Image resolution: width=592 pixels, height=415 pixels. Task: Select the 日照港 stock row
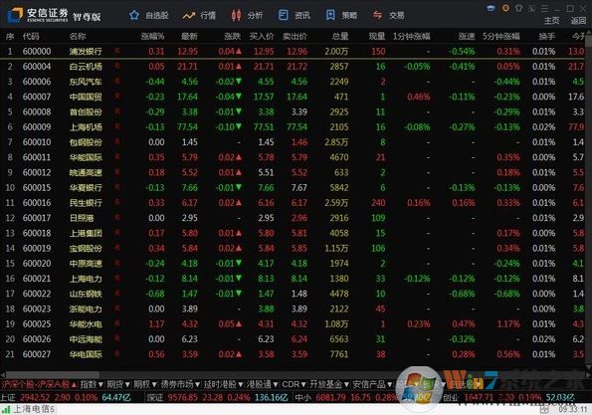point(293,218)
